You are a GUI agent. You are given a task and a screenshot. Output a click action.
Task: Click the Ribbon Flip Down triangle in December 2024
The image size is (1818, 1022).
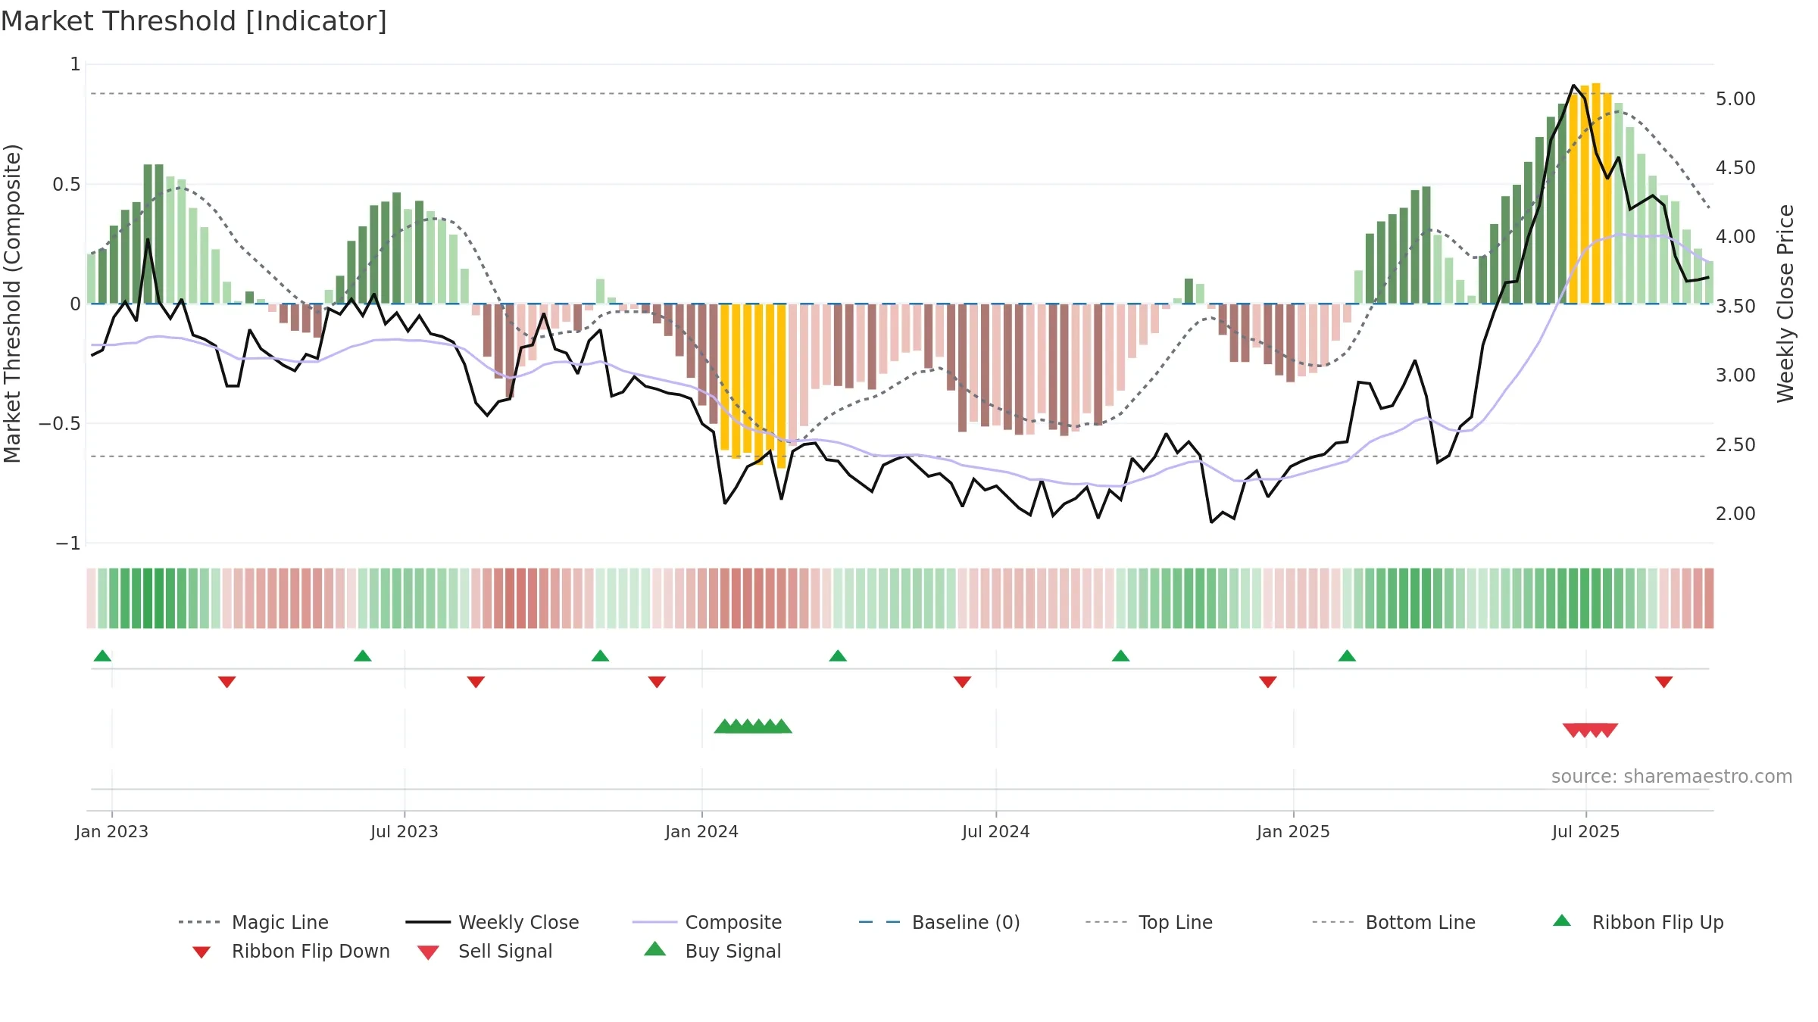click(1268, 682)
